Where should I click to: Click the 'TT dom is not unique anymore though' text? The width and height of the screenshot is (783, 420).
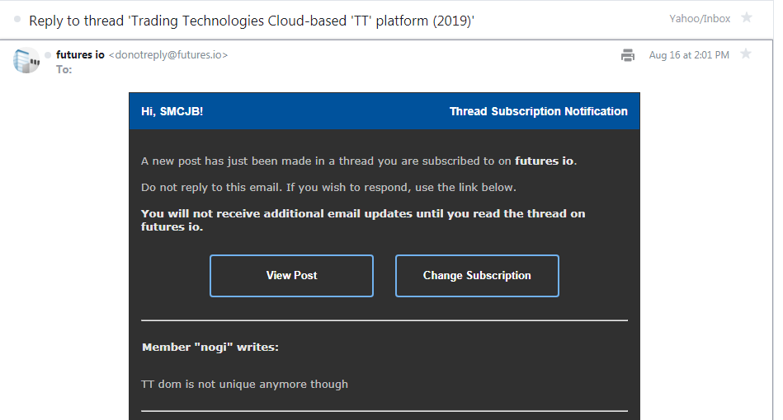[245, 384]
